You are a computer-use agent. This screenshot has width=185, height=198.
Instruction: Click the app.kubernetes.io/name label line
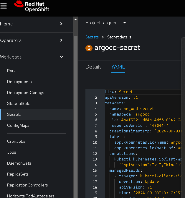[148, 142]
